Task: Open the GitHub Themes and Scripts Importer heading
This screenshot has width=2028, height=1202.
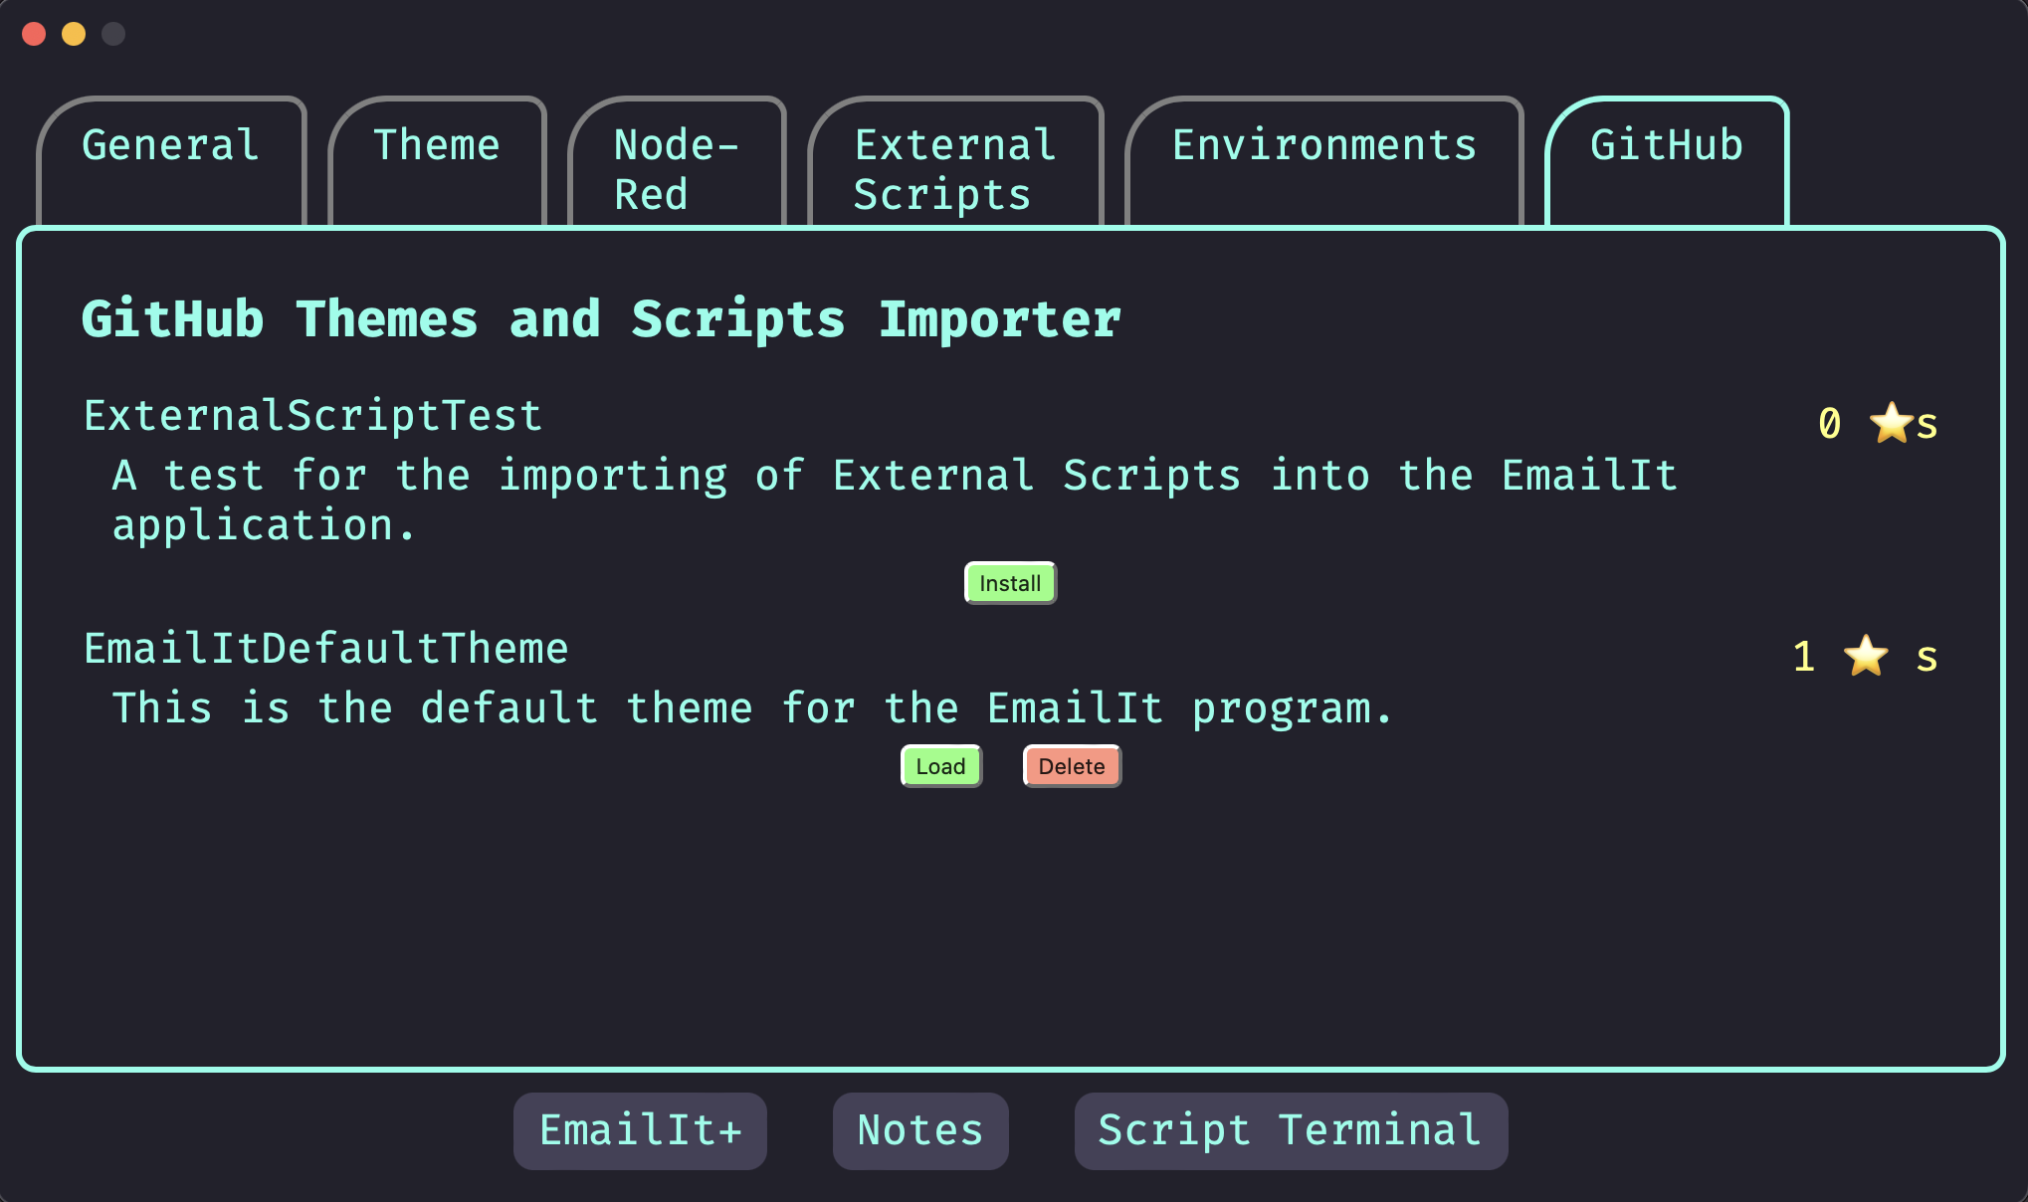Action: (601, 318)
